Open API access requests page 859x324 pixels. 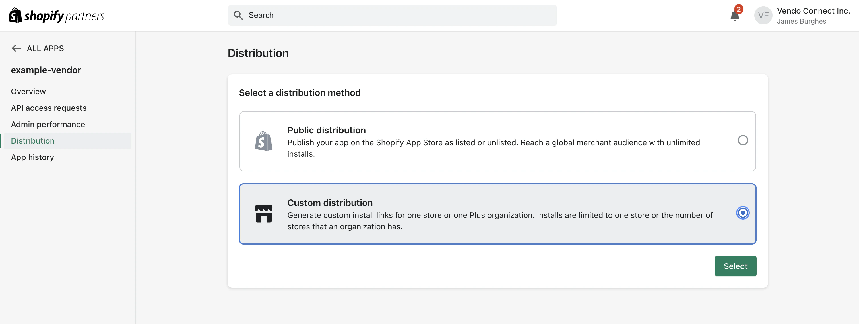tap(49, 108)
